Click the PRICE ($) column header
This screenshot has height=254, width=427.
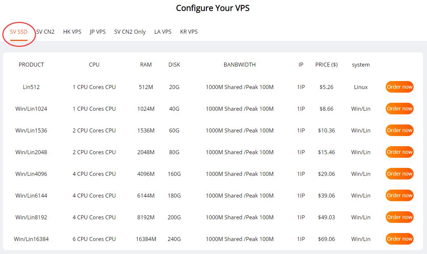(326, 65)
